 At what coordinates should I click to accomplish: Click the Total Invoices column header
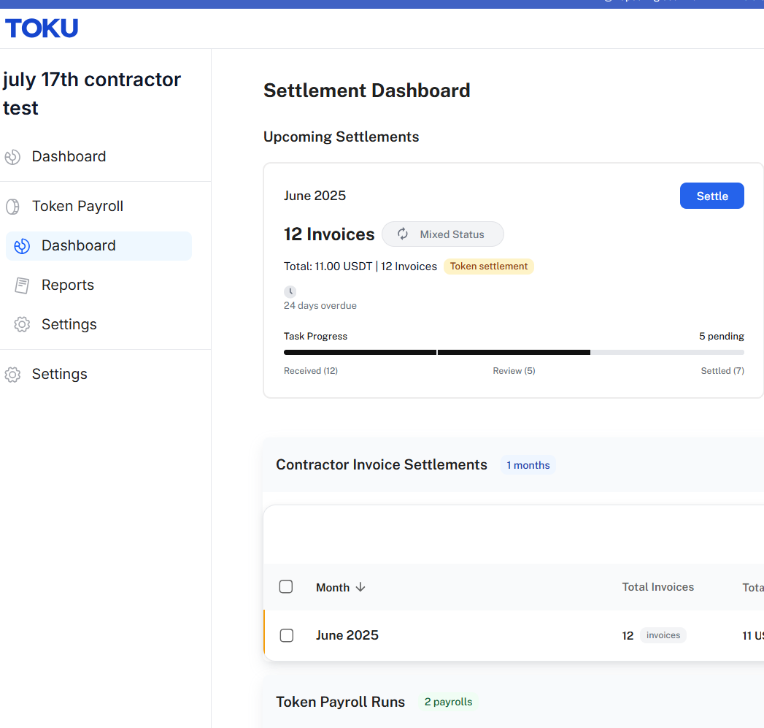657,587
